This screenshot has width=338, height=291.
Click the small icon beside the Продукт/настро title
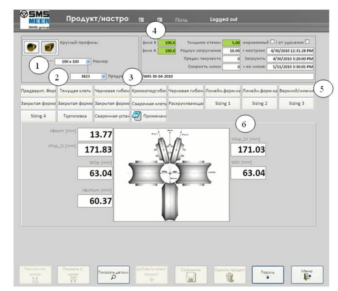click(141, 20)
